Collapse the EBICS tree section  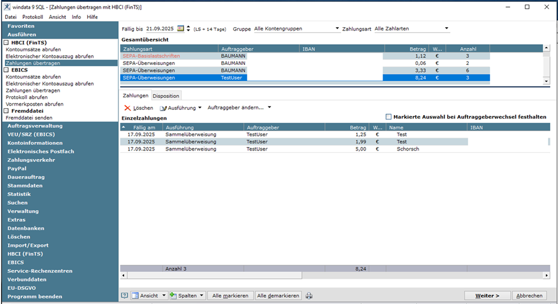coord(6,70)
